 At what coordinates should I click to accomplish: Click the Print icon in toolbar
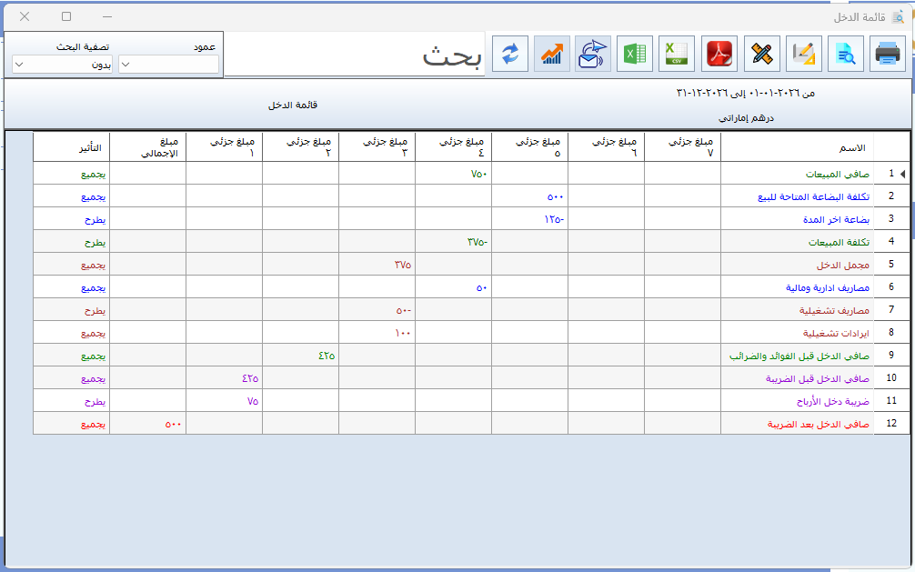click(887, 55)
